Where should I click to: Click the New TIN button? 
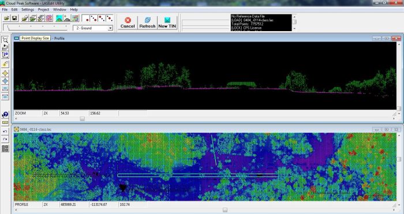click(x=167, y=22)
